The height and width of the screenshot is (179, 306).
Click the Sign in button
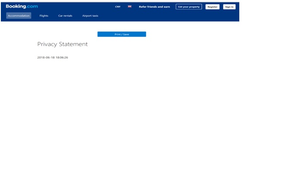point(229,7)
